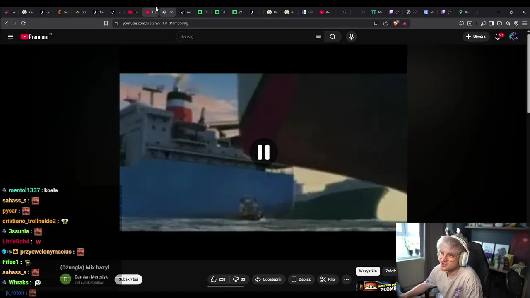530x298 pixels.
Task: Click chat username mentol1337
Action: [x=24, y=190]
